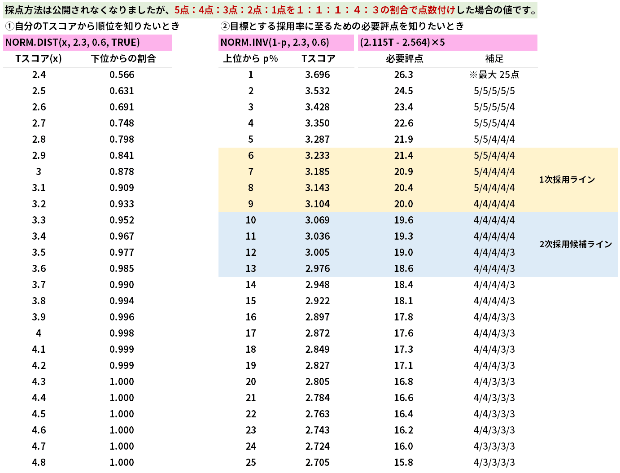Click the 1次採用ライン label
Image resolution: width=620 pixels, height=473 pixels.
567,180
